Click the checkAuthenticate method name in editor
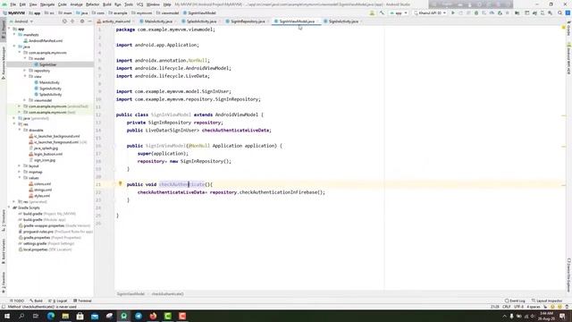 click(x=182, y=184)
